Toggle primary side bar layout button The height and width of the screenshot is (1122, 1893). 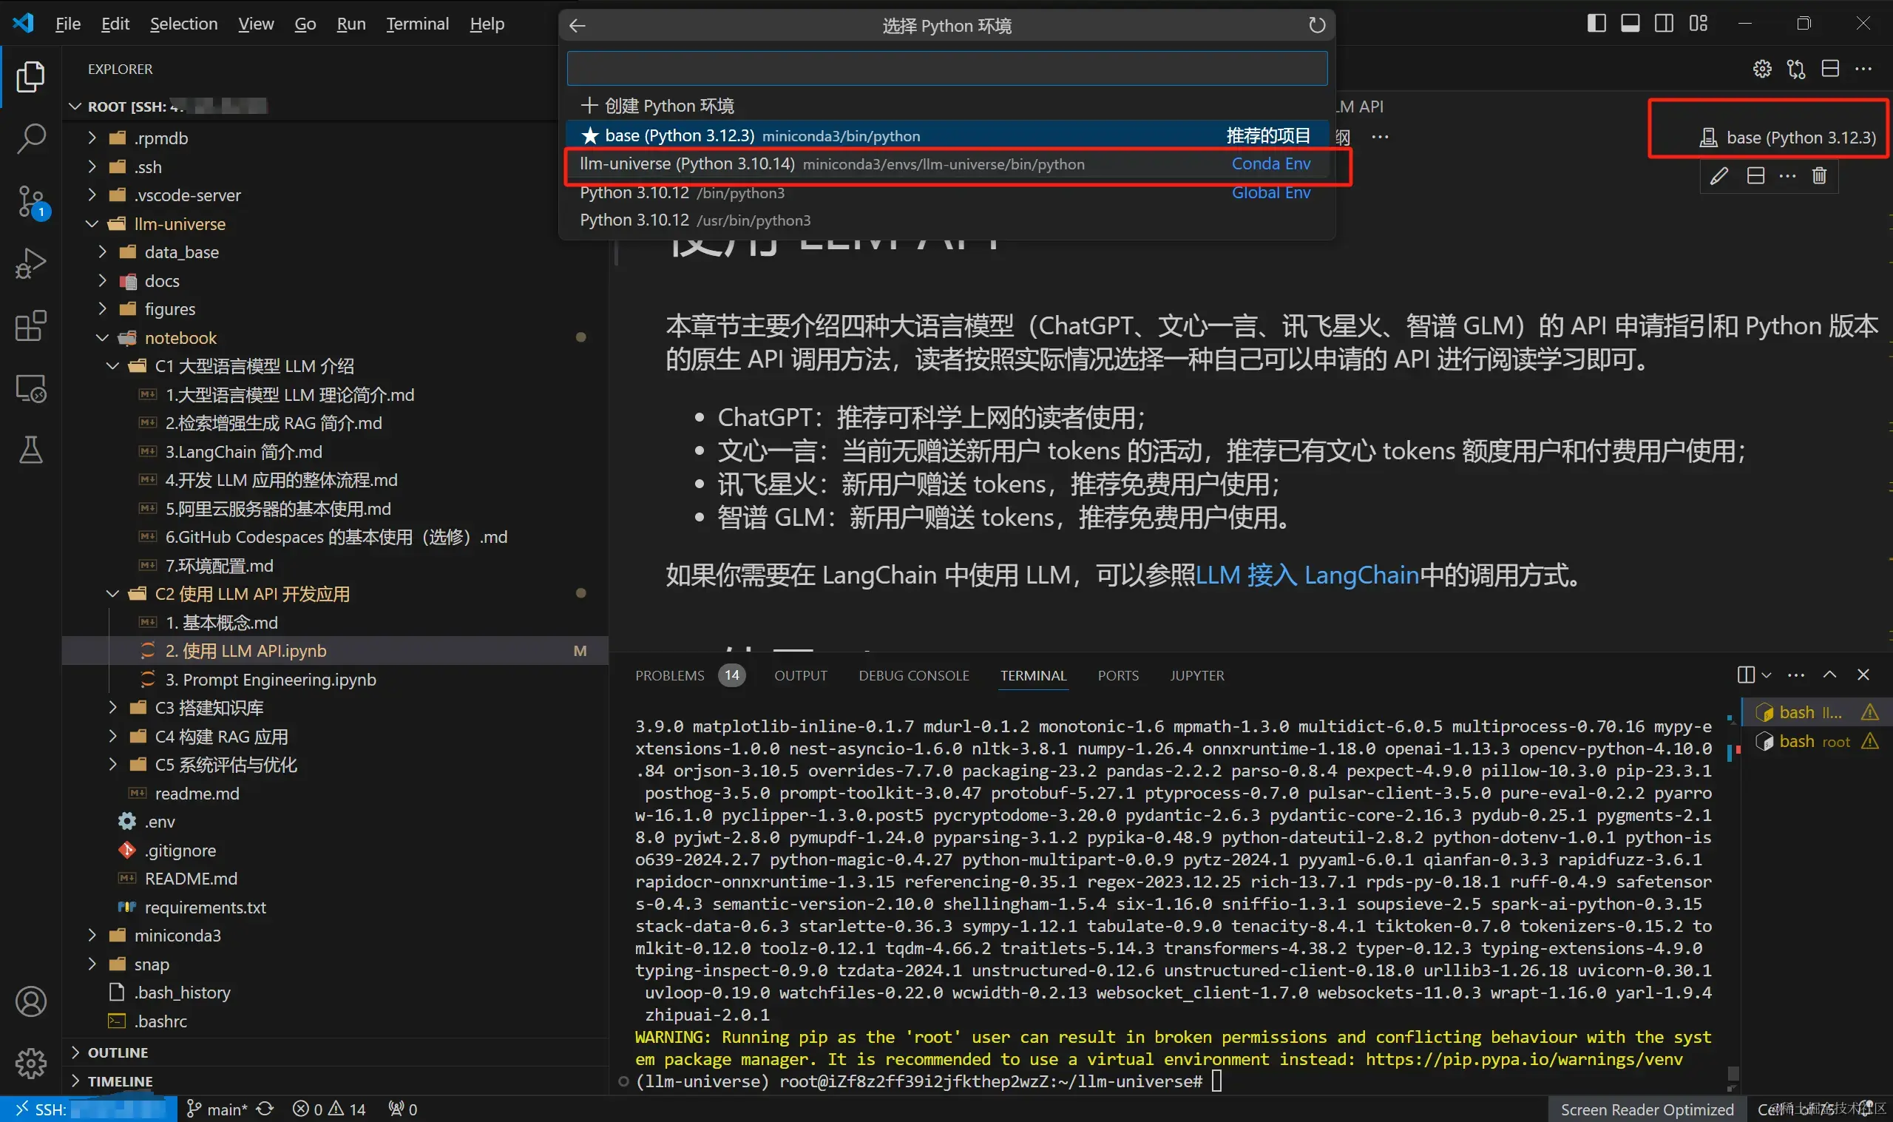click(1596, 24)
